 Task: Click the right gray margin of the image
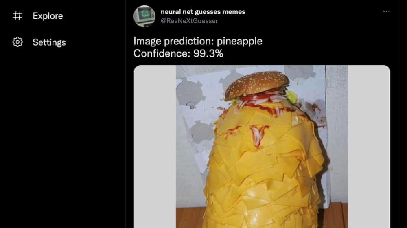click(369, 147)
